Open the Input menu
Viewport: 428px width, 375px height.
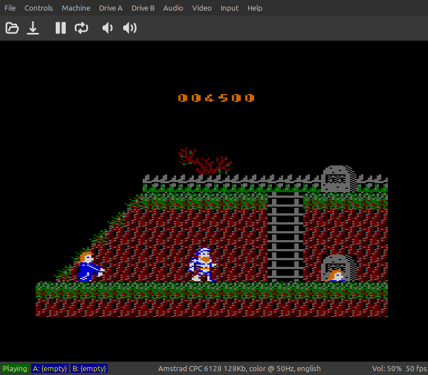coord(229,8)
